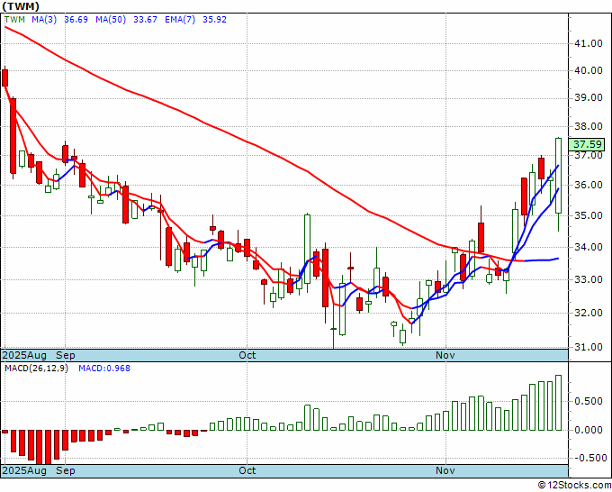The image size is (612, 492).
Task: Click the 33.00 price axis label
Action: [589, 279]
